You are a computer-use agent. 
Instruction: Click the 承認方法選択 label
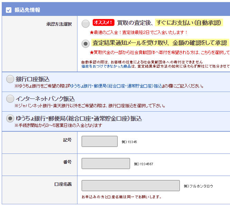59,24
